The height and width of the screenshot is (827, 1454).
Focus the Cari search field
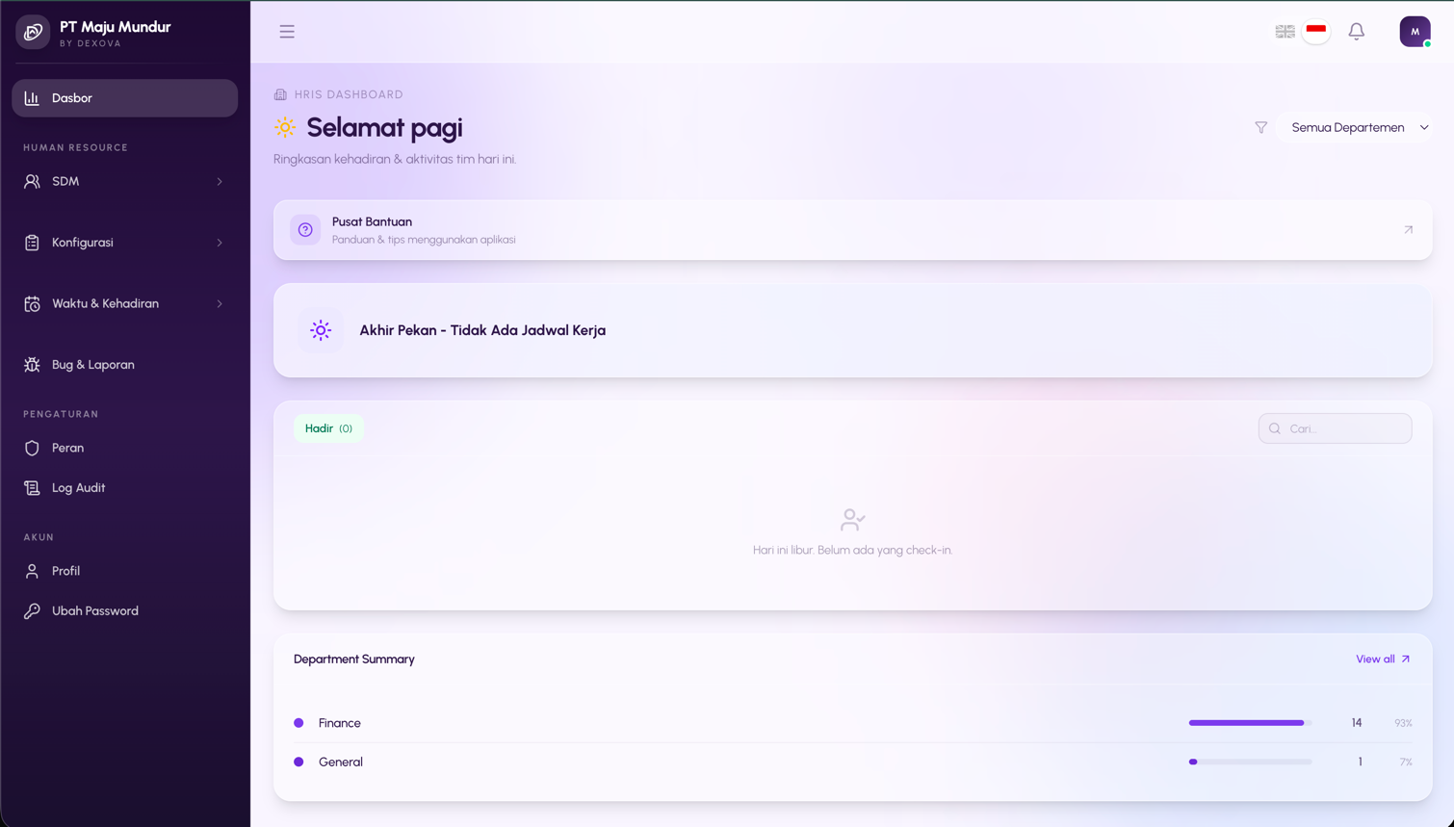1335,428
